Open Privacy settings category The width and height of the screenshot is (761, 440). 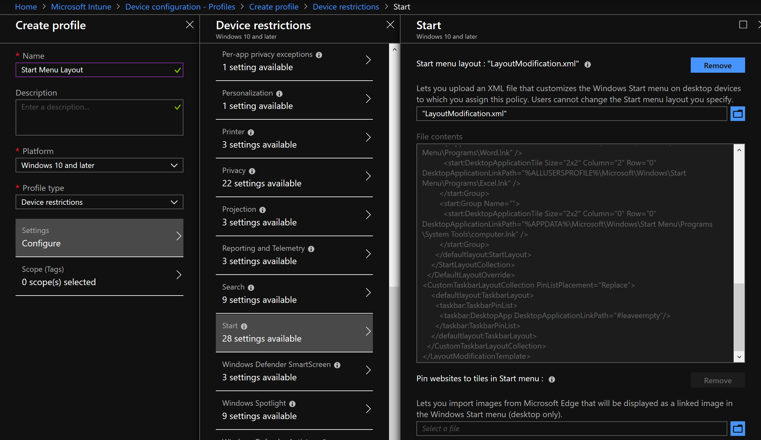(x=294, y=177)
